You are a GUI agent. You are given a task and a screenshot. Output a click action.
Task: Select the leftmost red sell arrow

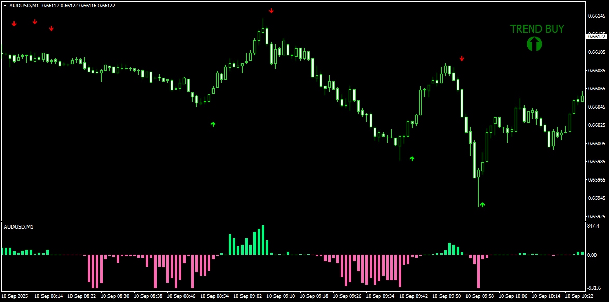(x=14, y=24)
